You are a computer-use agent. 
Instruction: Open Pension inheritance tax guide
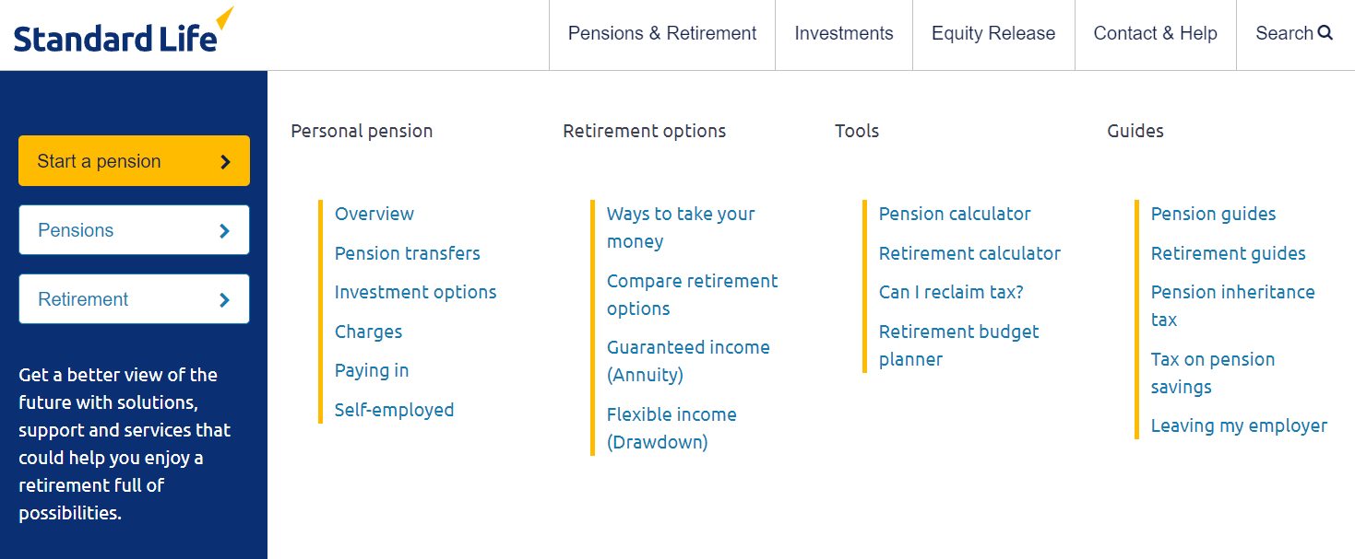pos(1232,305)
